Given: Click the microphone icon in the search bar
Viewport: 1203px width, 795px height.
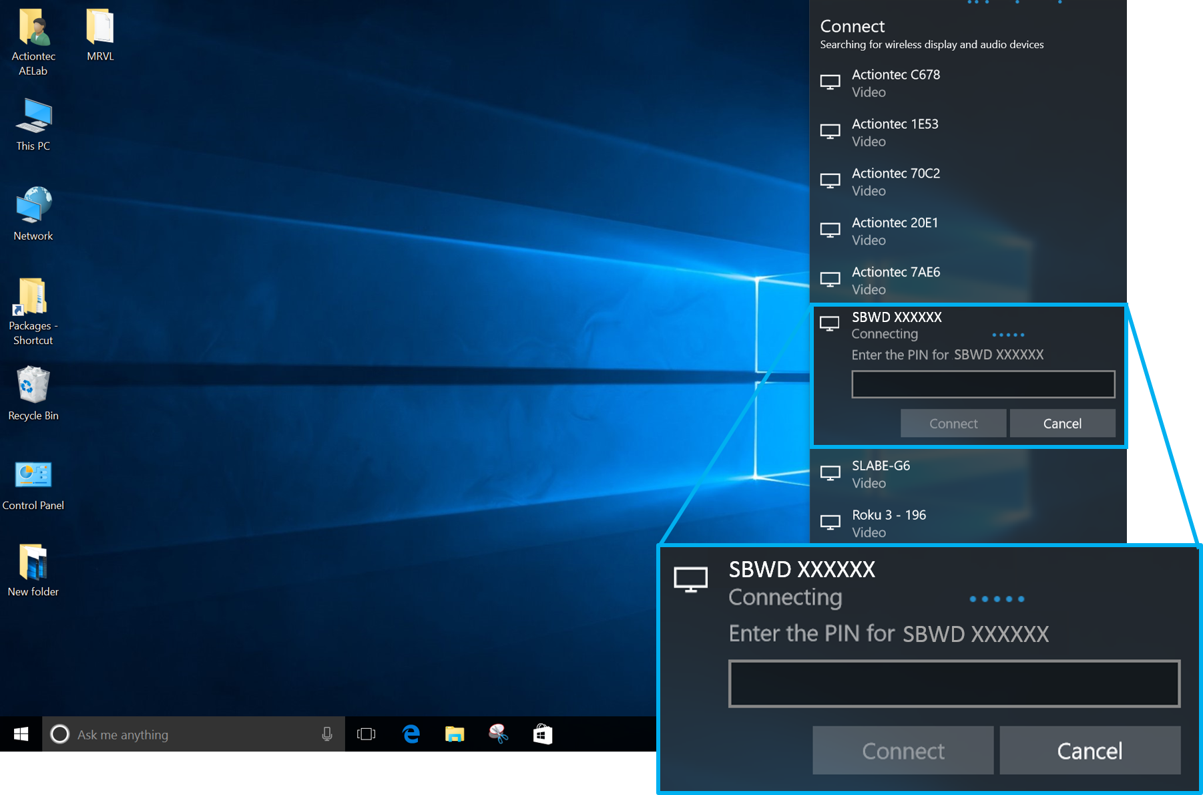Looking at the screenshot, I should click(326, 734).
